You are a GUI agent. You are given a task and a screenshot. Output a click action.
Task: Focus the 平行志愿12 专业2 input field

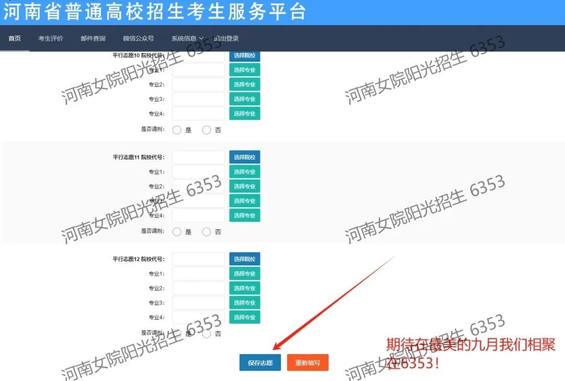click(x=198, y=288)
